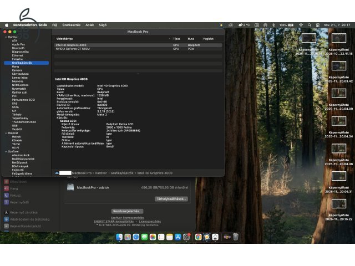The height and width of the screenshot is (266, 355).
Task: Sort by the Foglalat column header
Action: pyautogui.click(x=209, y=39)
